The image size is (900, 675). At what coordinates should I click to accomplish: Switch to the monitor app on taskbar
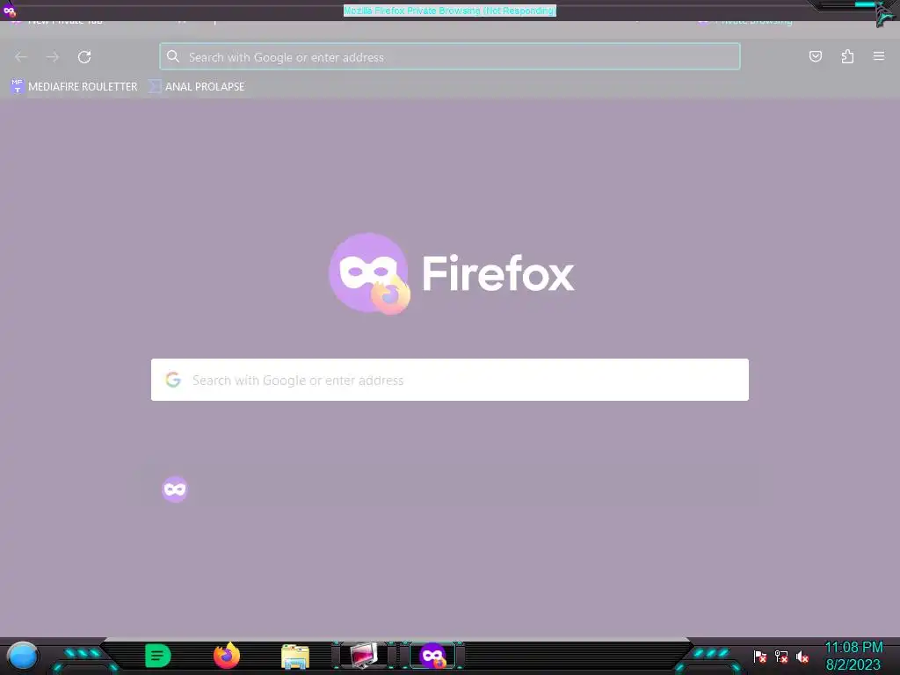click(x=364, y=656)
